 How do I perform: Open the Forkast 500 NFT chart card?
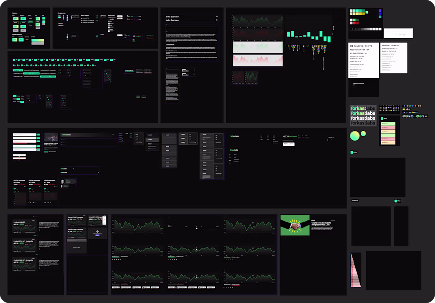coord(25,227)
